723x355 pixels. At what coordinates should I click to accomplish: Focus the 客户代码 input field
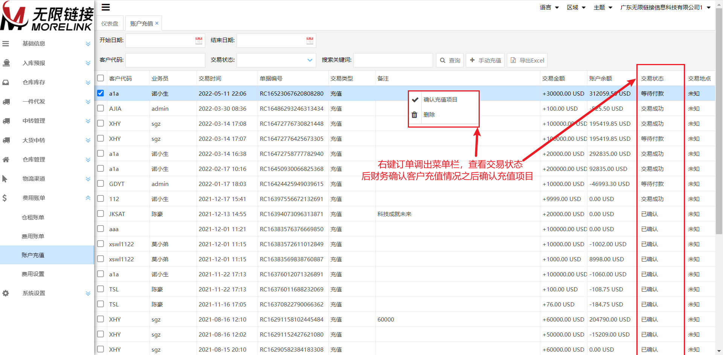pyautogui.click(x=165, y=60)
